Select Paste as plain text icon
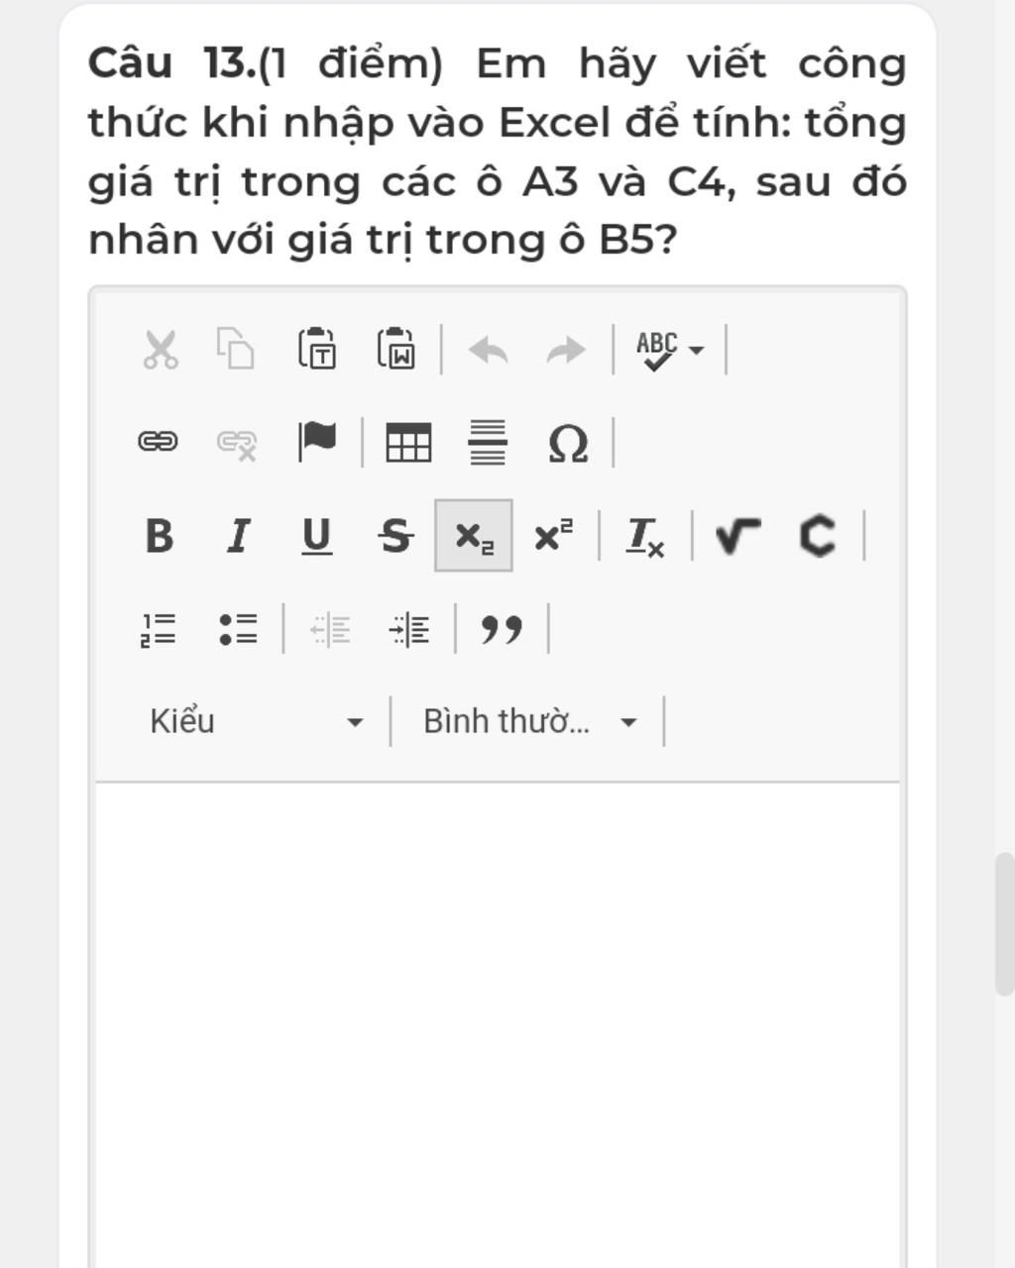The height and width of the screenshot is (1268, 1015). click(x=316, y=350)
